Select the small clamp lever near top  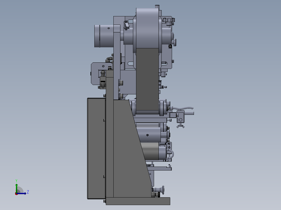(126, 24)
